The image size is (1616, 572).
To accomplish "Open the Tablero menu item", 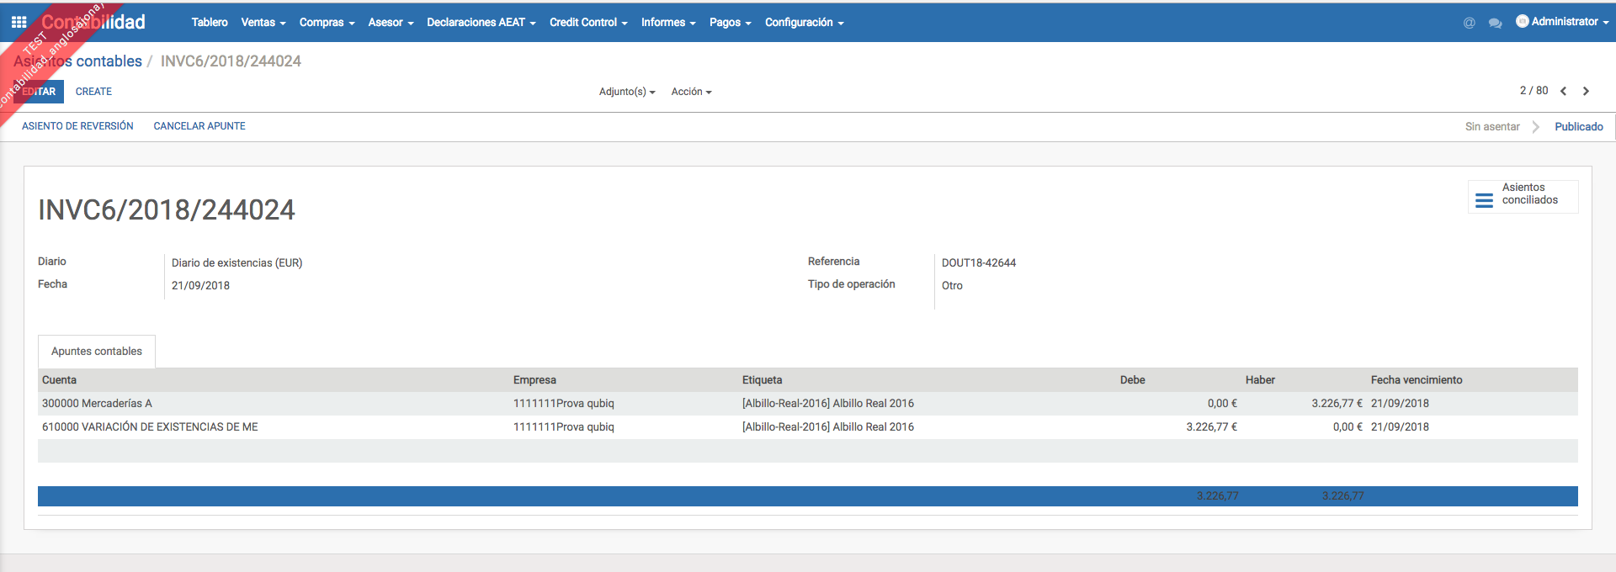I will tap(210, 23).
